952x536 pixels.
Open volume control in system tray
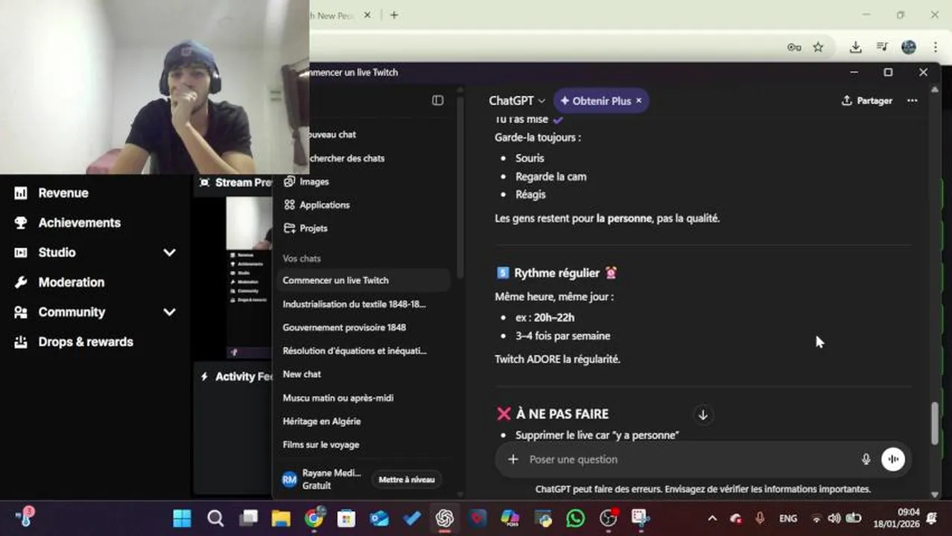click(834, 518)
